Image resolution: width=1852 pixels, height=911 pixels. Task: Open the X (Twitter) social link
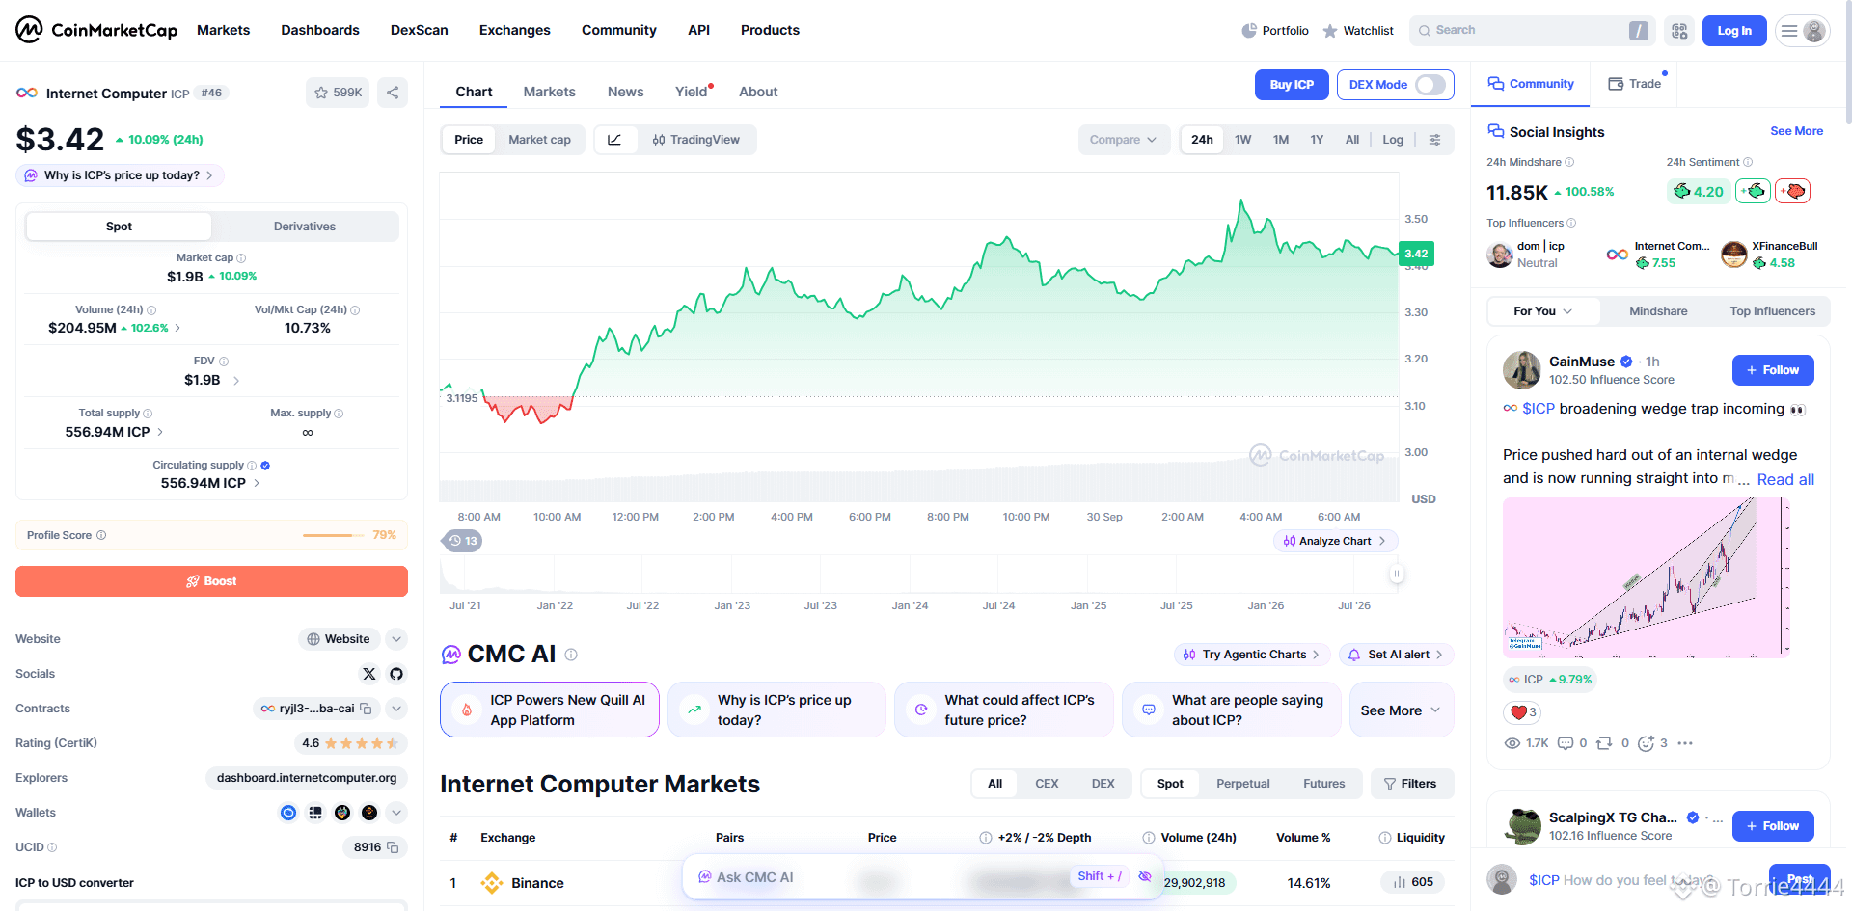point(369,674)
